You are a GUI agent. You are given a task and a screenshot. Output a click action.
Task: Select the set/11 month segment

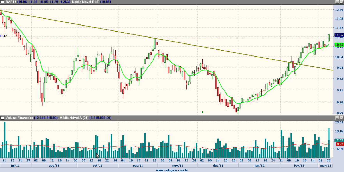click(97, 166)
